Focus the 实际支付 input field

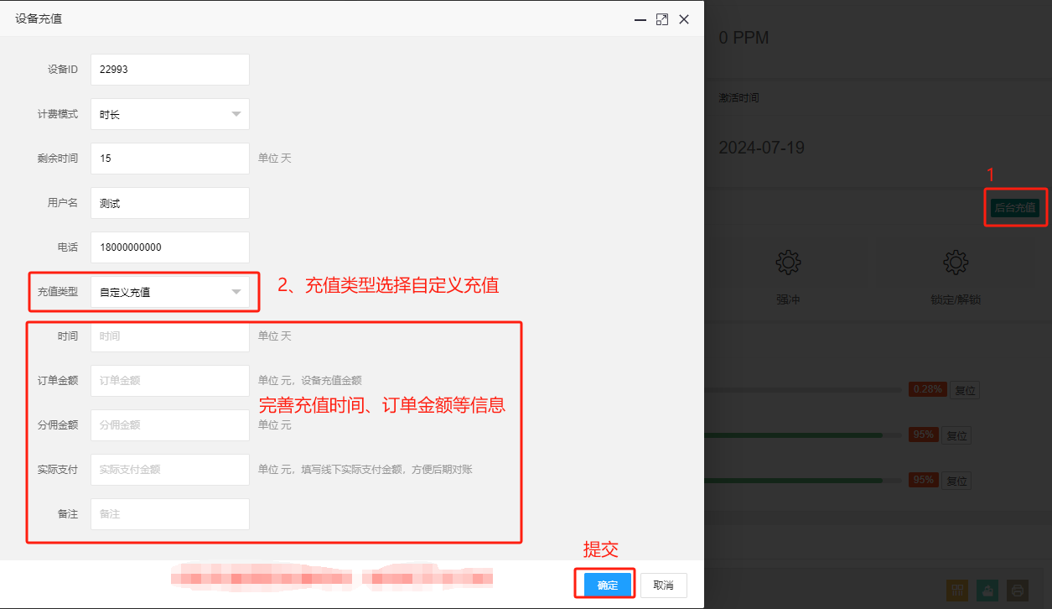170,470
